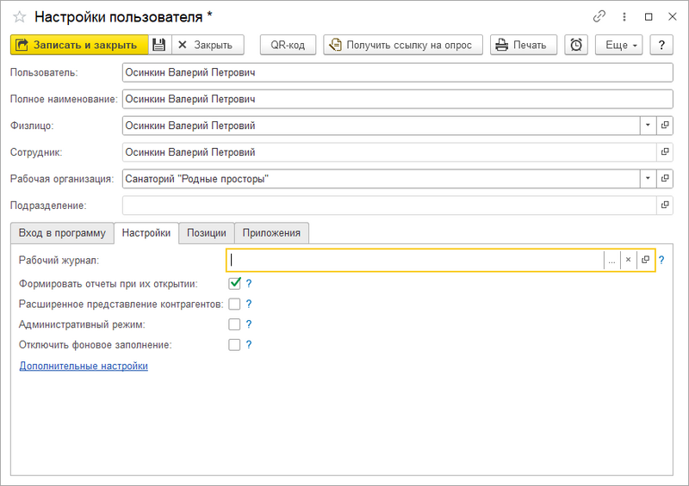Open the Еще menu
Image resolution: width=689 pixels, height=486 pixels.
click(618, 45)
